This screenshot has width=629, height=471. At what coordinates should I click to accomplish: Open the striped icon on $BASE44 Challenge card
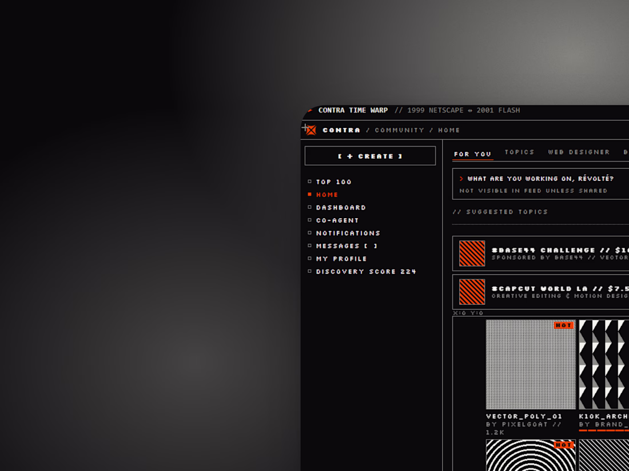click(472, 253)
